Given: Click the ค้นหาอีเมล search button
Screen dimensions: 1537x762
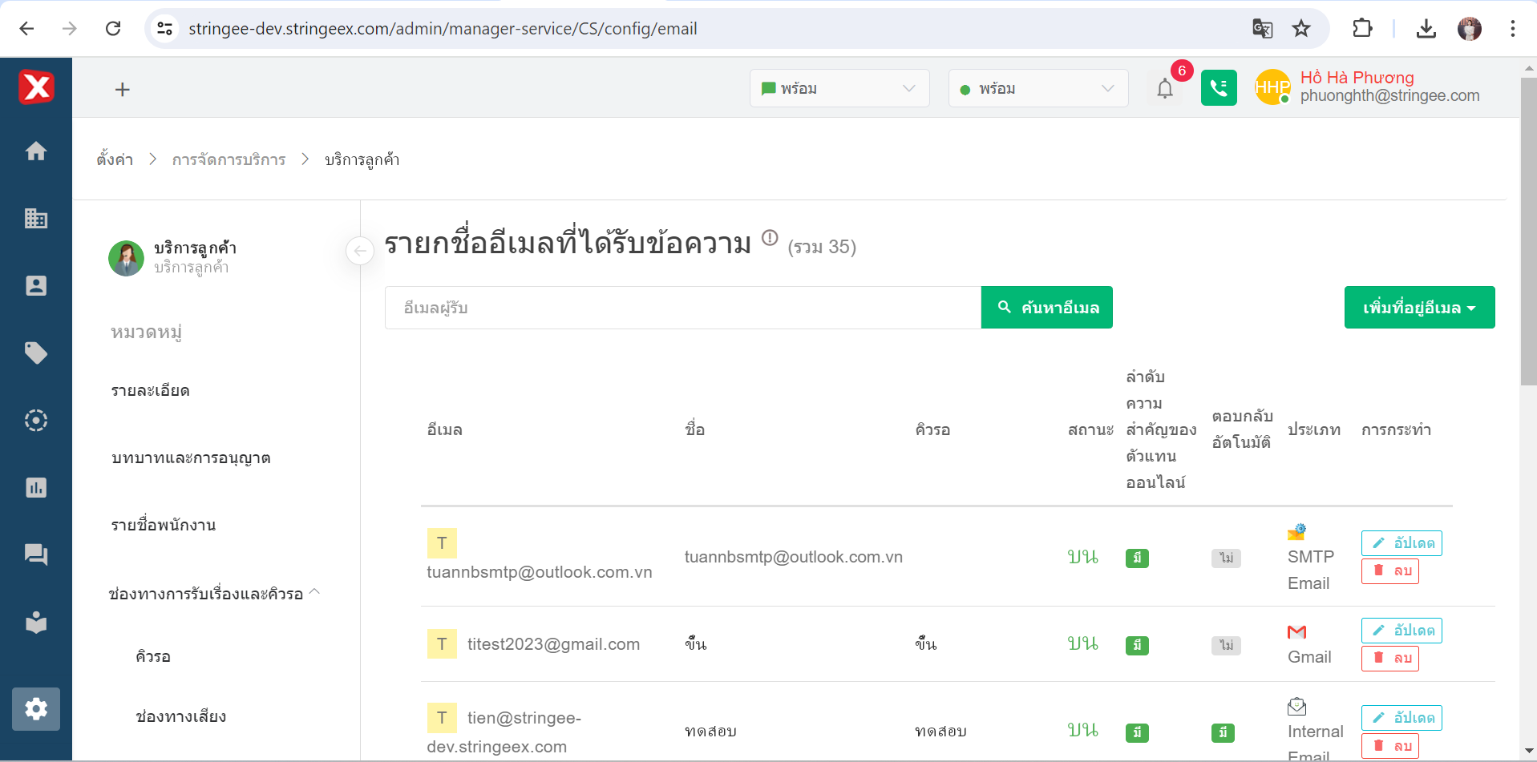Looking at the screenshot, I should click(x=1046, y=308).
